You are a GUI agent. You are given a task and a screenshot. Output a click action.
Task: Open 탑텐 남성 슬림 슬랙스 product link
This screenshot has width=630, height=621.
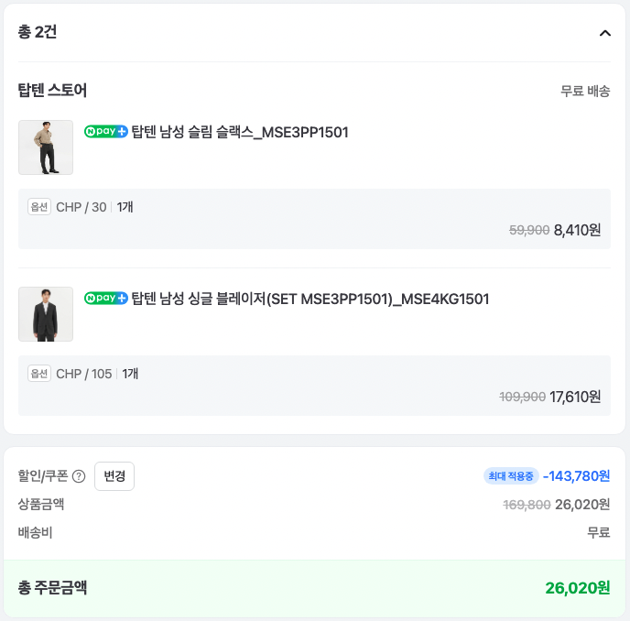coord(240,132)
